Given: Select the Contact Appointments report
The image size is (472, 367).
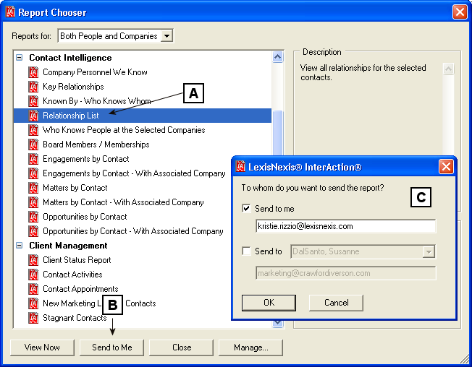Looking at the screenshot, I should click(80, 289).
